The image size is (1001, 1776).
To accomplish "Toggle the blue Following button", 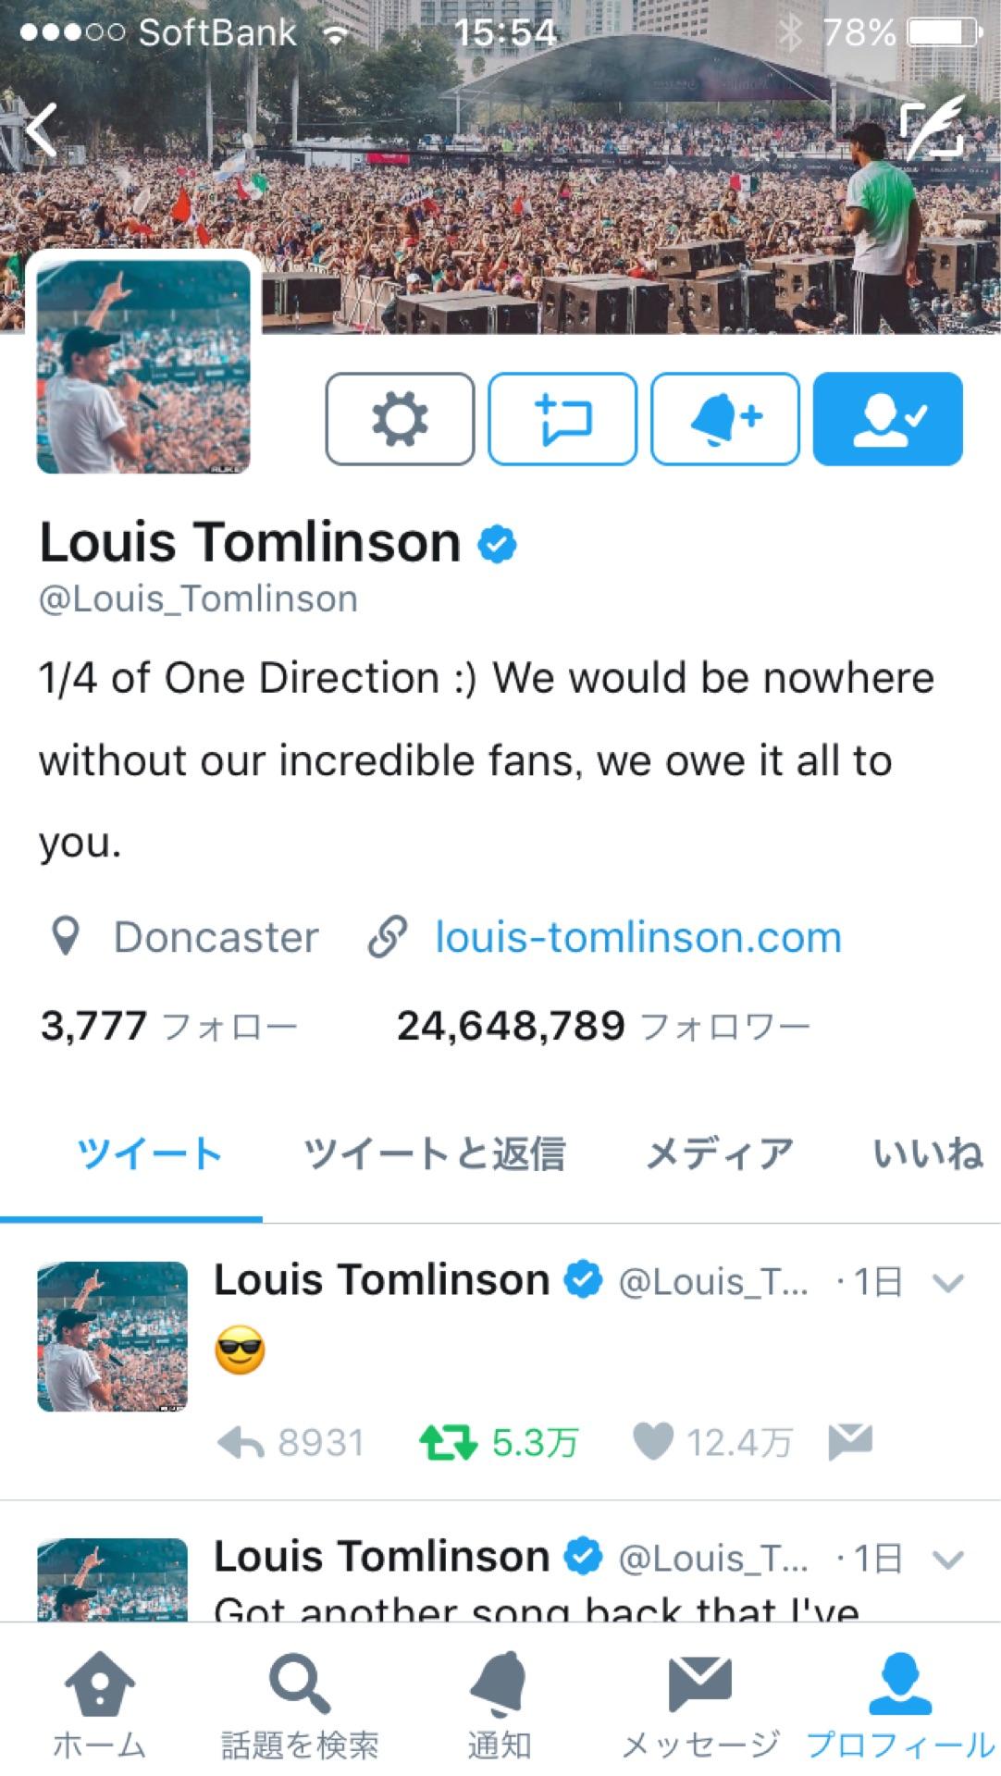I will pyautogui.click(x=888, y=419).
